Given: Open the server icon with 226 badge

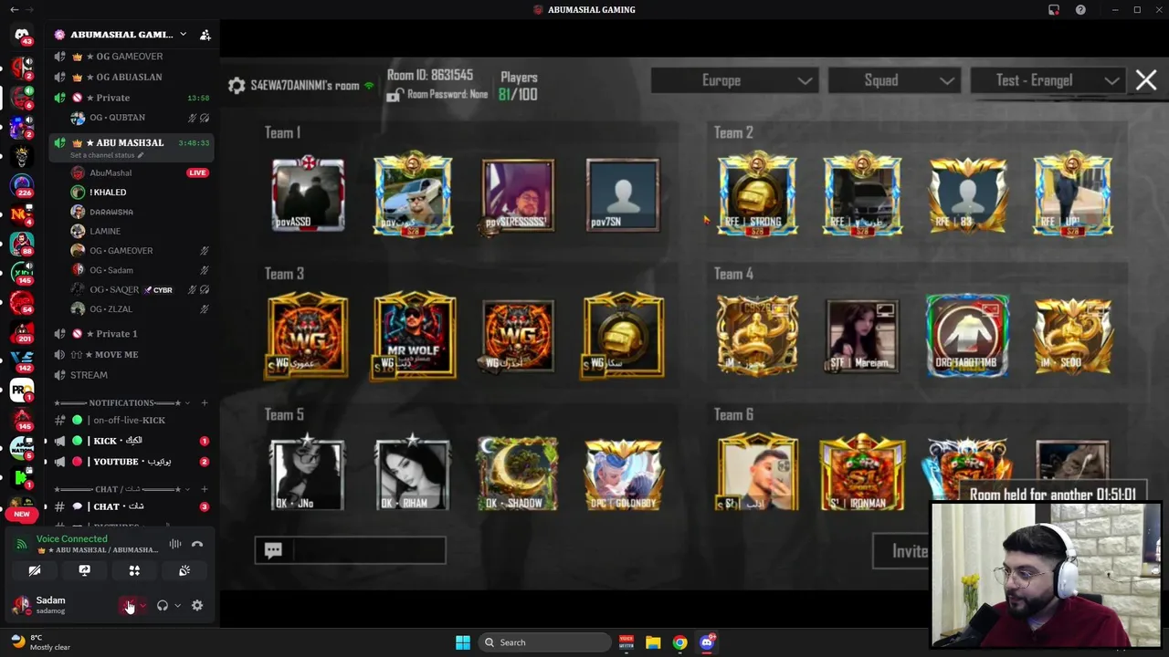Looking at the screenshot, I should coord(22,185).
